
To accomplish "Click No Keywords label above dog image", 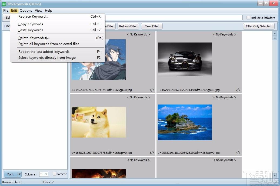I will (x=138, y=97).
